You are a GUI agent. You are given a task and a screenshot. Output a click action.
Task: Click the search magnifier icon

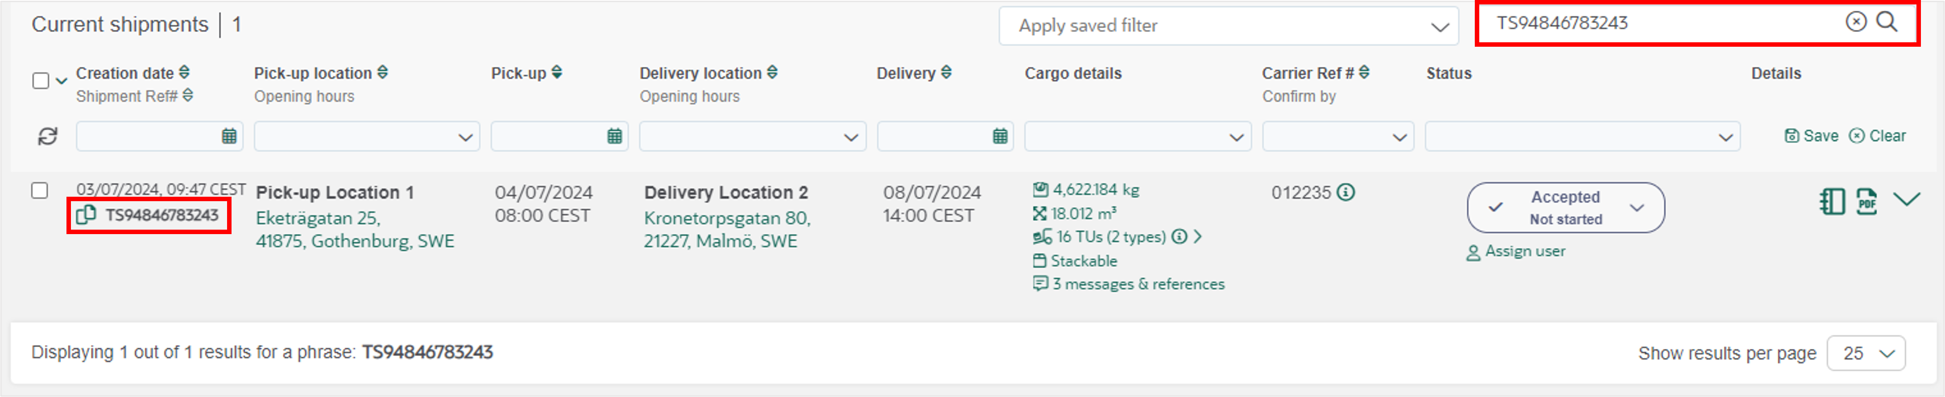(1886, 22)
